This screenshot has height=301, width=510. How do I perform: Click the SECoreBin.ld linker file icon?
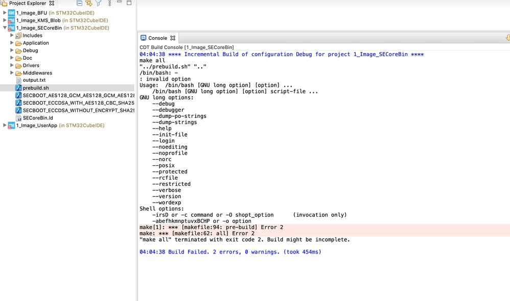point(18,118)
